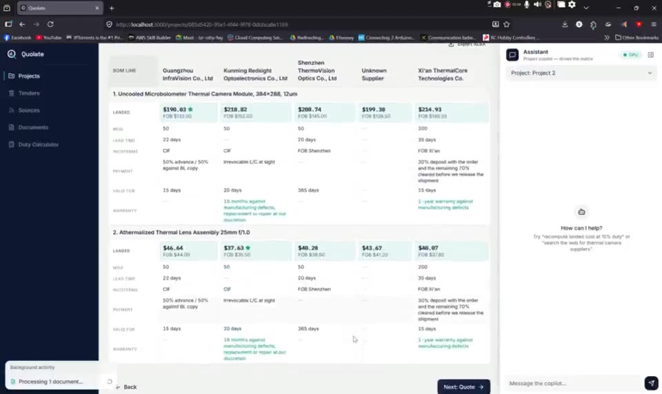Select Guangzhou InfraVision landed $190.03
662x394 pixels.
tap(188, 112)
